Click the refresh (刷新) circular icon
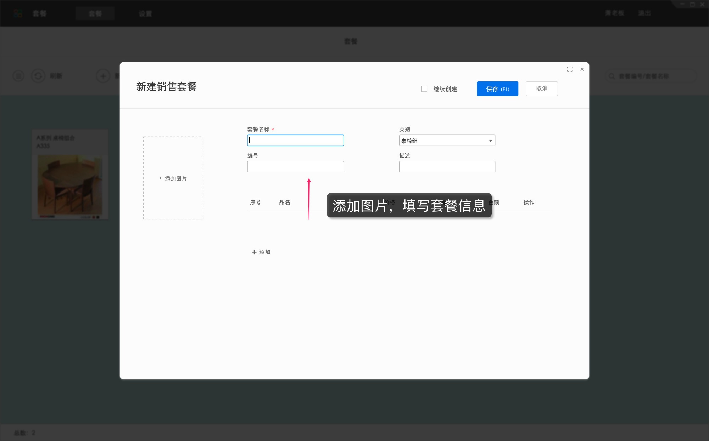 pyautogui.click(x=38, y=76)
